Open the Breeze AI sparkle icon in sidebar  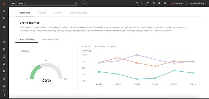tap(4, 95)
